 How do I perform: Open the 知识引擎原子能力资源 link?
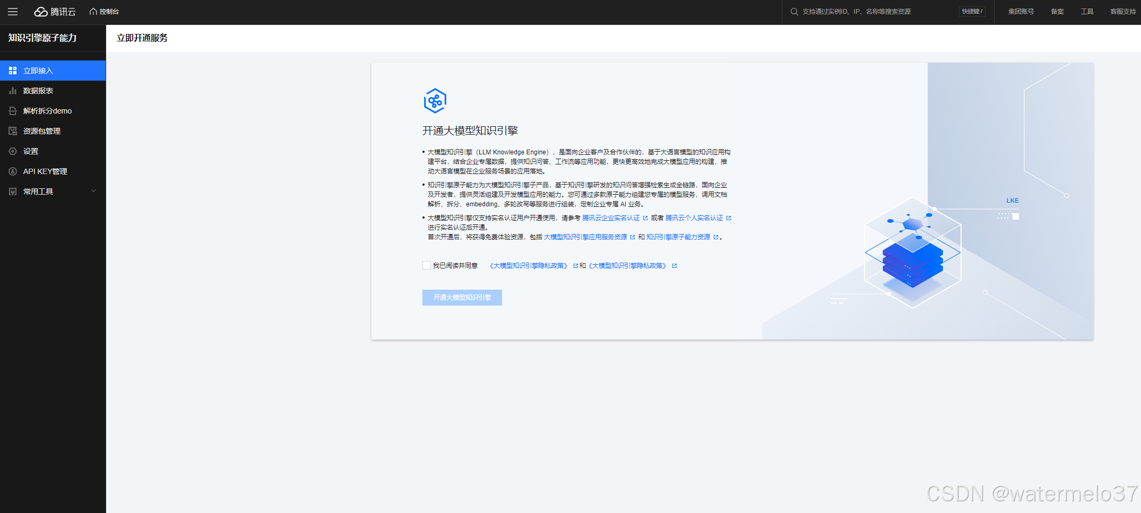(x=678, y=237)
